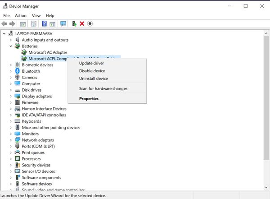The height and width of the screenshot is (199, 270).
Task: Click the LAPTOP-PMBMAABV computer icon
Action: [x=11, y=33]
